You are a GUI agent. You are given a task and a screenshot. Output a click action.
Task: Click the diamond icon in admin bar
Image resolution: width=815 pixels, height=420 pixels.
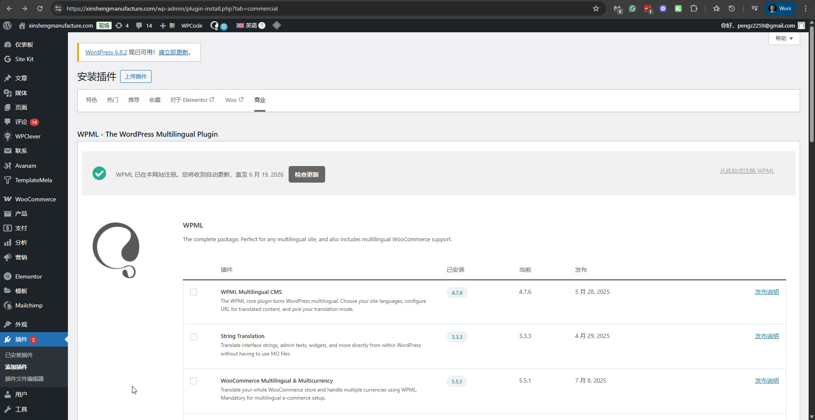[277, 25]
